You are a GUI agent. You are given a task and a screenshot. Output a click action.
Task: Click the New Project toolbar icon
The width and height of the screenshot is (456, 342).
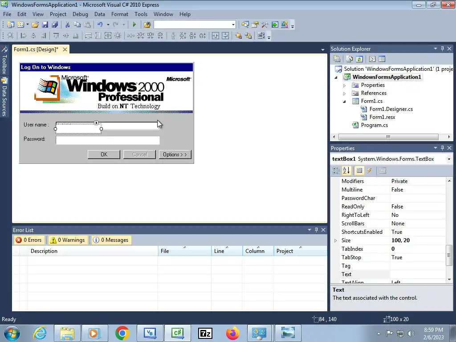[x=11, y=25]
